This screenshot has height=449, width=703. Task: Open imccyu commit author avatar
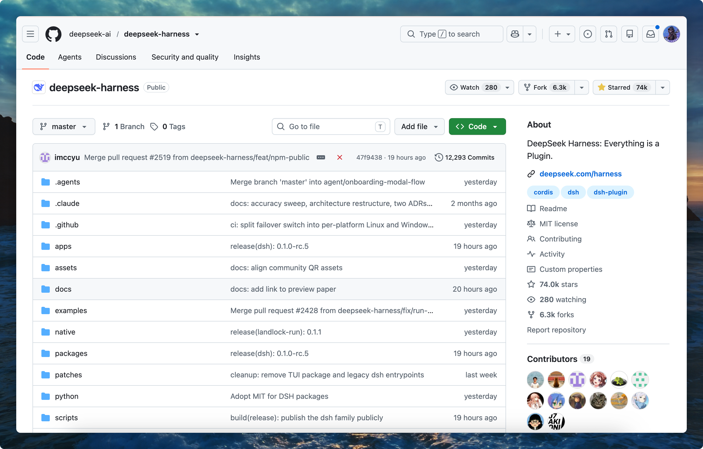(45, 157)
